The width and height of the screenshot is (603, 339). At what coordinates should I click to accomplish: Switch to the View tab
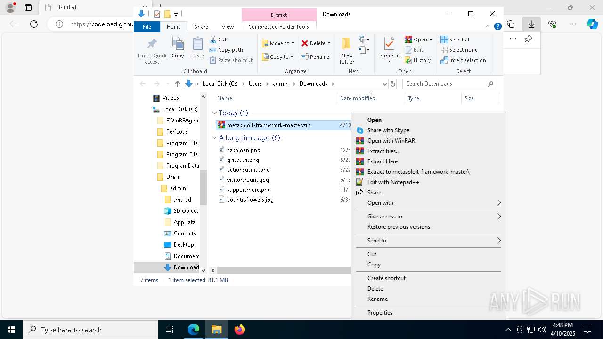228,27
